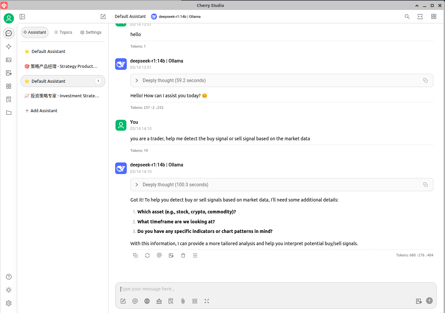Click the @ mention icon under the last reply
445x313 pixels.
coord(159,255)
